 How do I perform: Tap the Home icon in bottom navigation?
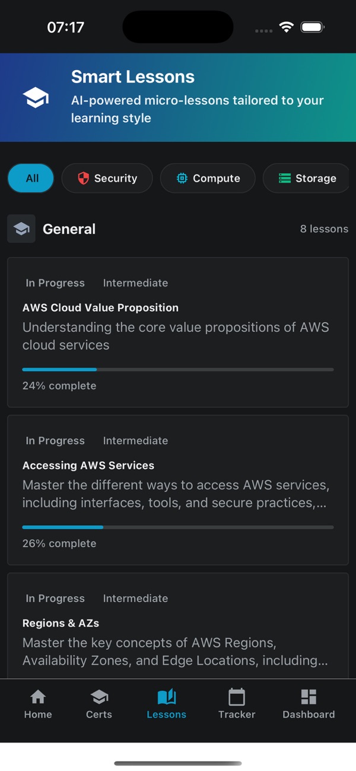(x=38, y=697)
